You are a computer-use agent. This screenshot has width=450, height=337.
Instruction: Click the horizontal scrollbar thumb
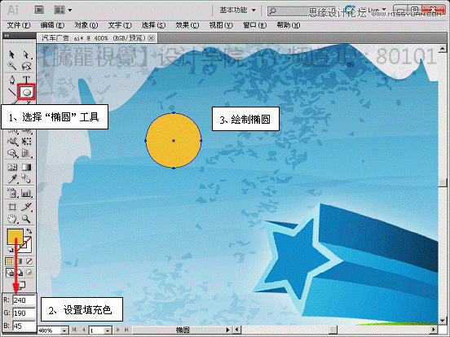(x=333, y=330)
